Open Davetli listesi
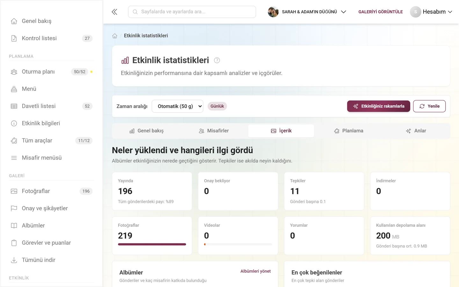This screenshot has width=459, height=287. point(51,106)
